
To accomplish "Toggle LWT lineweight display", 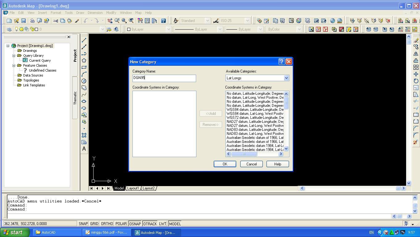I will 163,224.
